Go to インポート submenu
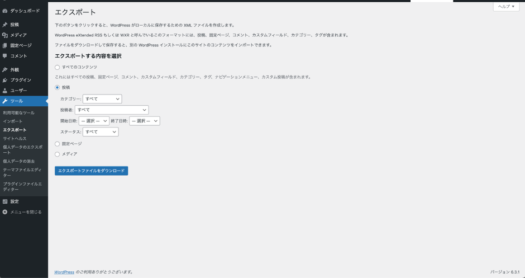The height and width of the screenshot is (278, 525). [x=13, y=121]
